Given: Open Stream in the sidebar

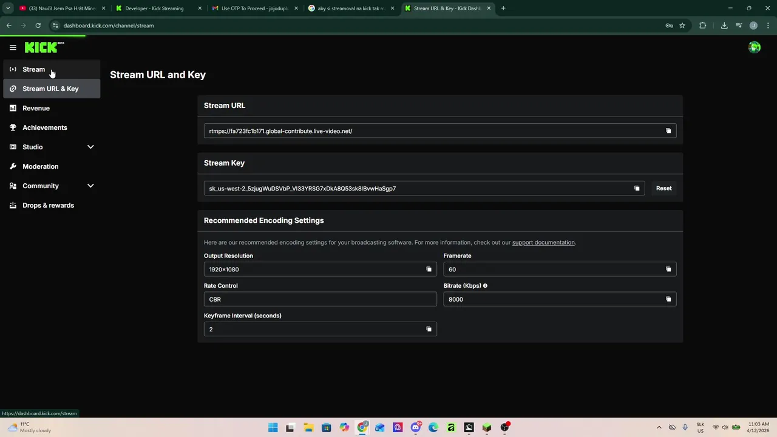Looking at the screenshot, I should coord(52,69).
